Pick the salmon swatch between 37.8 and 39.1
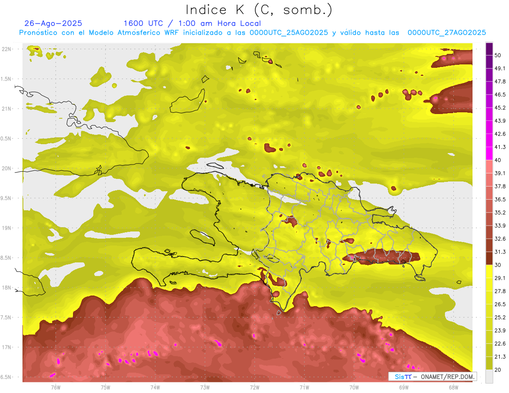509x393 pixels. 489,180
